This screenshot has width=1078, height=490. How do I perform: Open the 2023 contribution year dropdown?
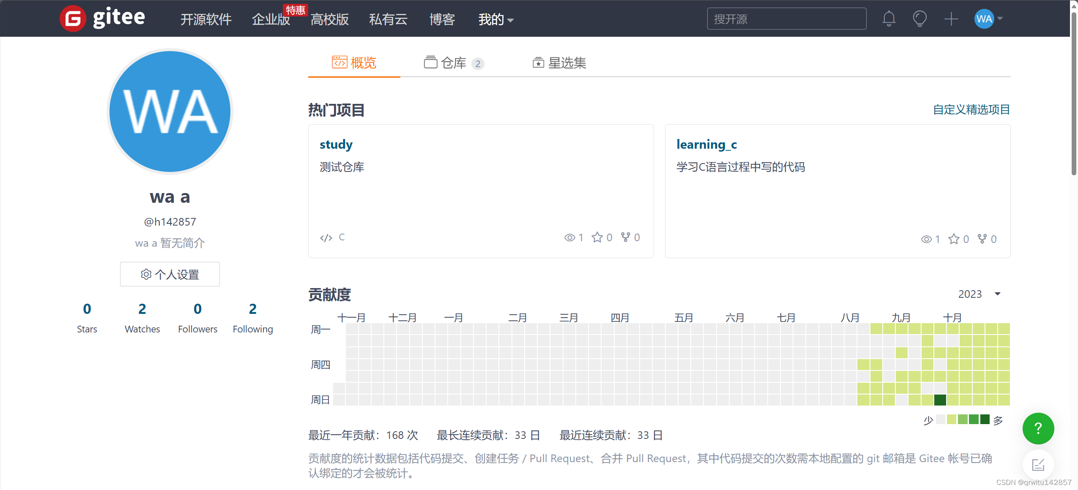(x=979, y=294)
